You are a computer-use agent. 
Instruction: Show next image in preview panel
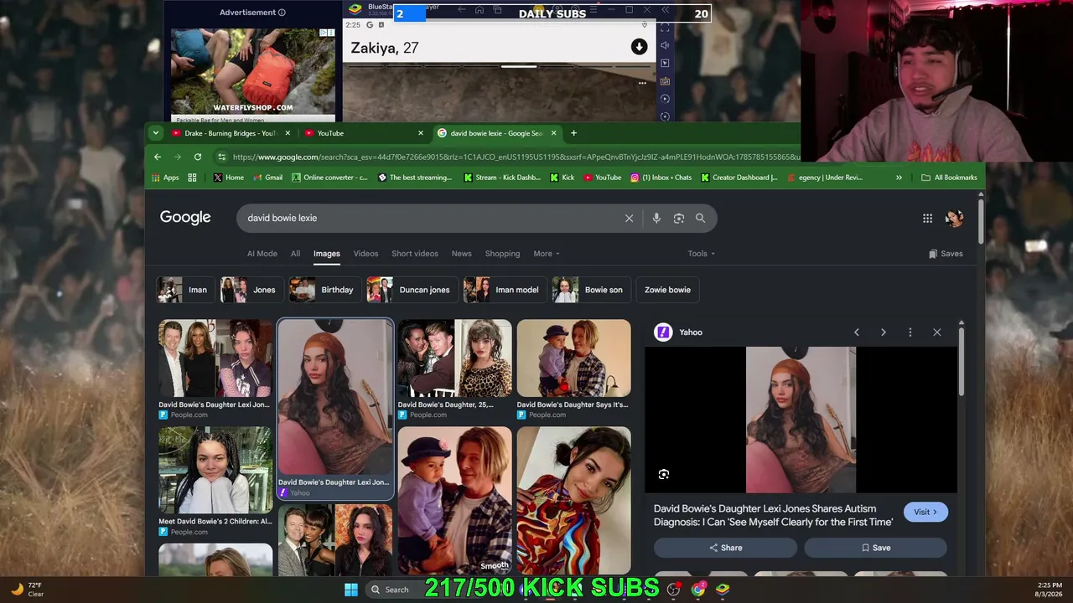pyautogui.click(x=883, y=332)
